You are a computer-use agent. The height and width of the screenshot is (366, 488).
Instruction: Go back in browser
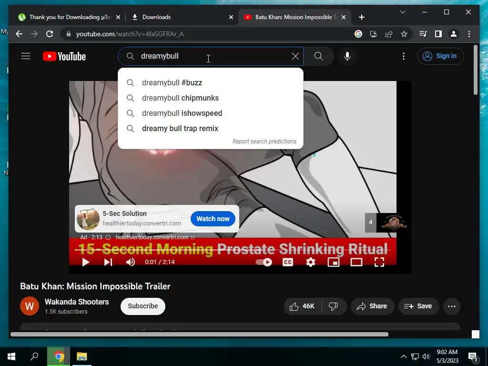click(x=19, y=34)
